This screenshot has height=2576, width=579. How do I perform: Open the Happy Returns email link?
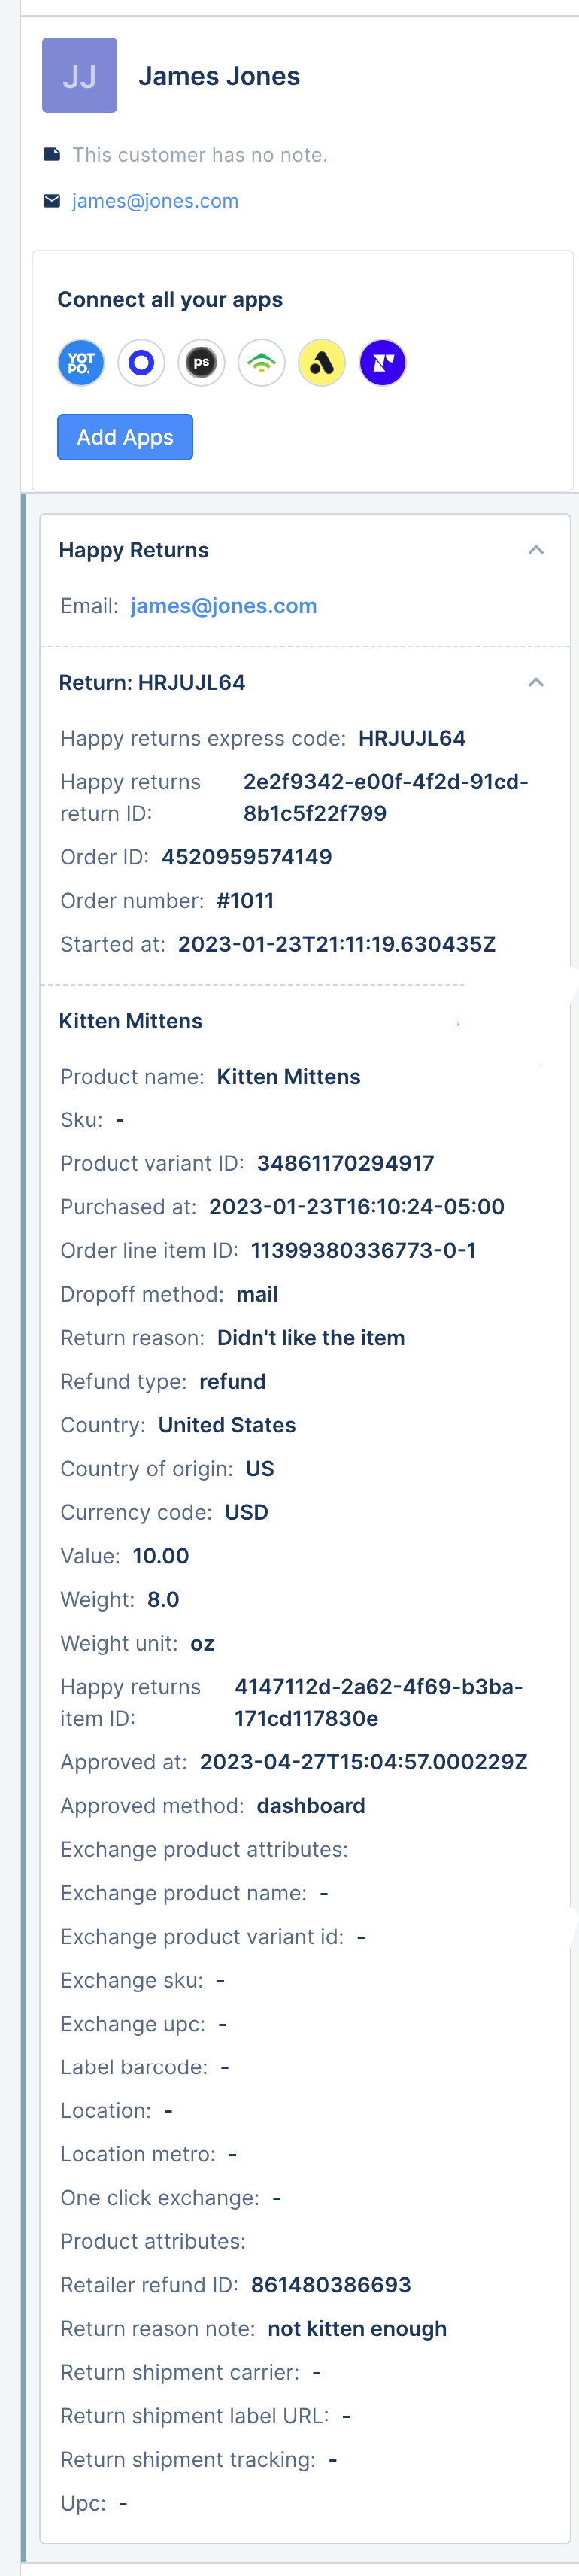[x=224, y=606]
